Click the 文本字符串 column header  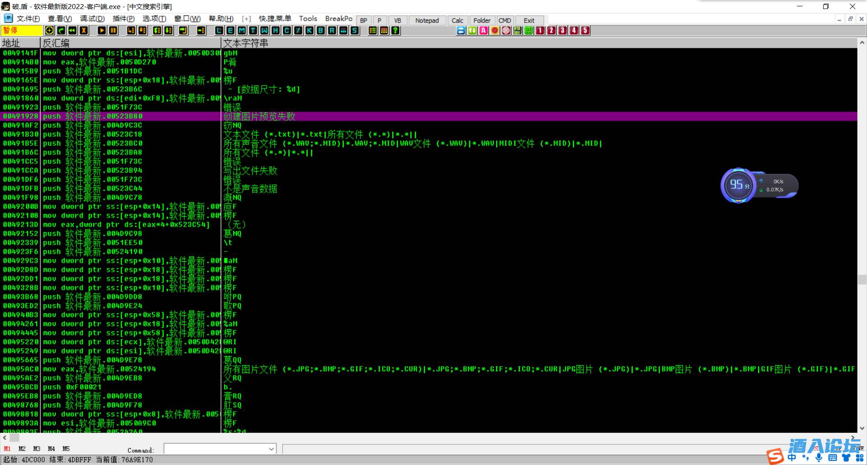(x=246, y=43)
